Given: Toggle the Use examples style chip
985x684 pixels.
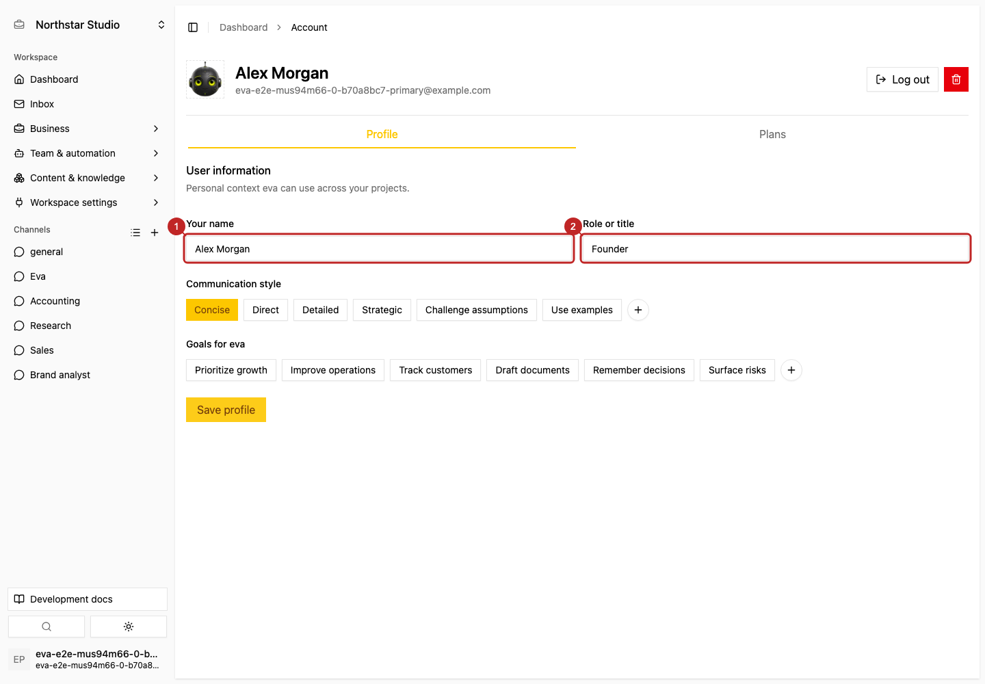Looking at the screenshot, I should (582, 310).
